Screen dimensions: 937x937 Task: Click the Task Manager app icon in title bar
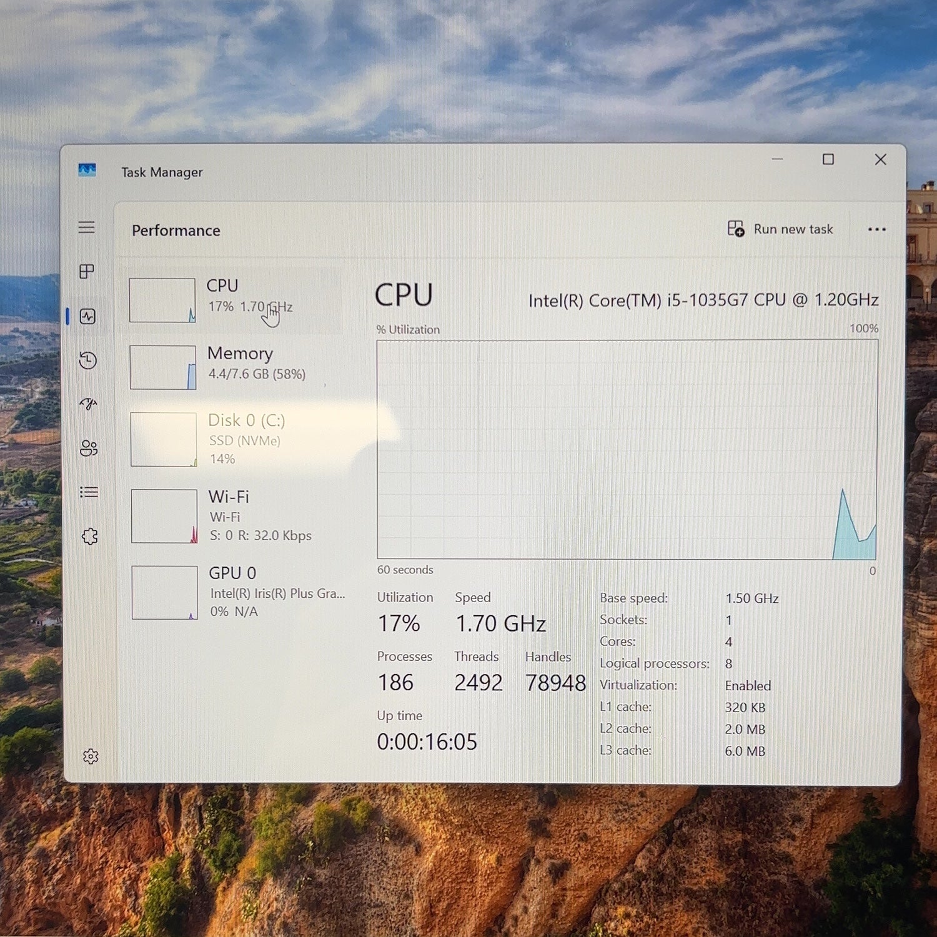[x=87, y=170]
